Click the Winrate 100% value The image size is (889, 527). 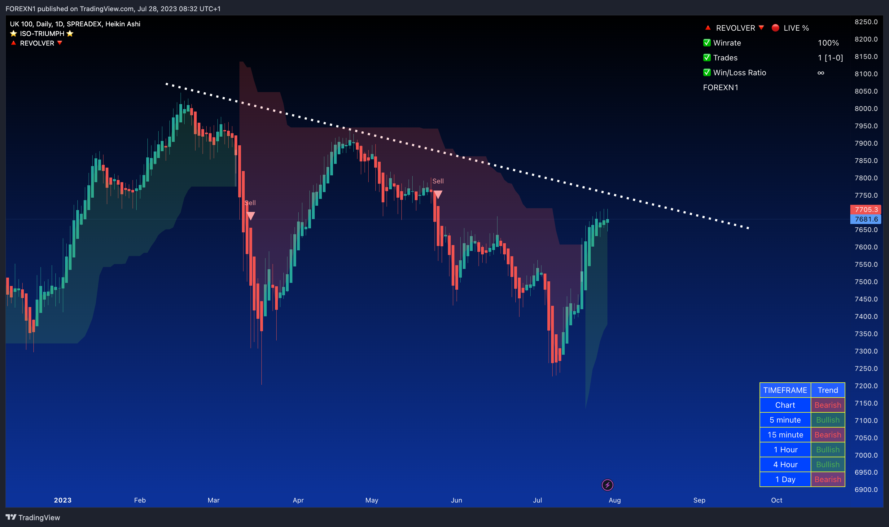(828, 43)
